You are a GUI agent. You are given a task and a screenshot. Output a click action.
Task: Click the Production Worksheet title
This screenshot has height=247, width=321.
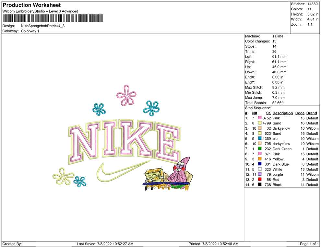click(32, 5)
